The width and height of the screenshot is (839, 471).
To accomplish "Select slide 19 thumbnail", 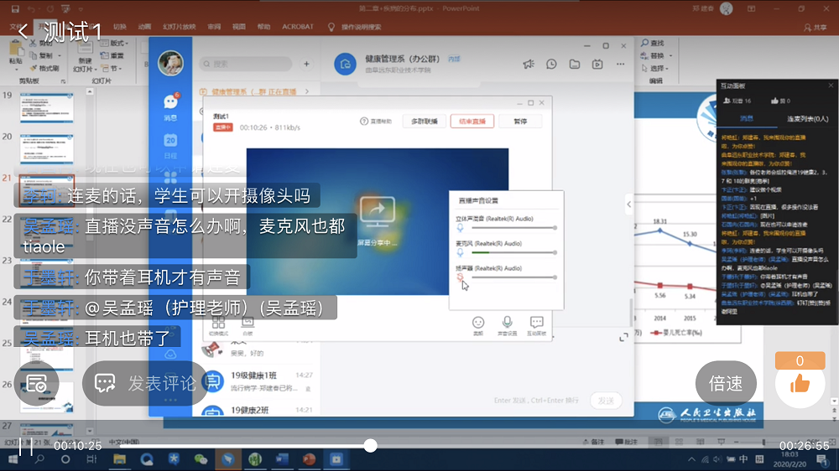I will click(46, 107).
